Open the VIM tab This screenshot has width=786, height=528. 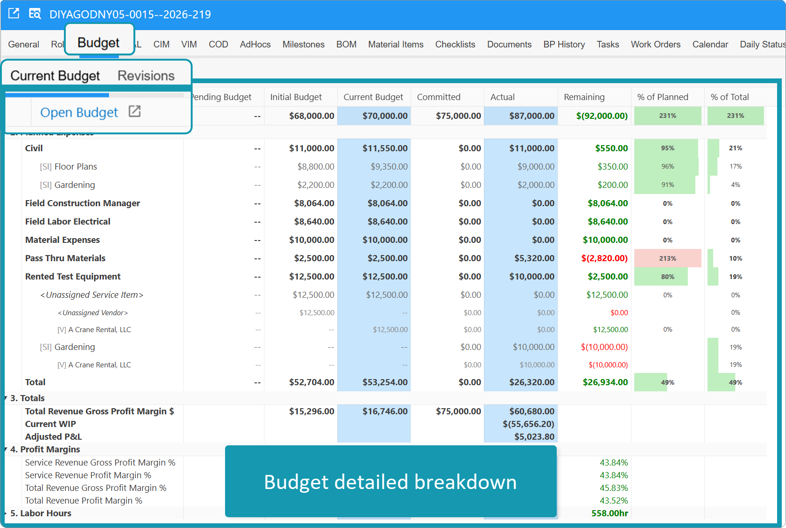[189, 44]
